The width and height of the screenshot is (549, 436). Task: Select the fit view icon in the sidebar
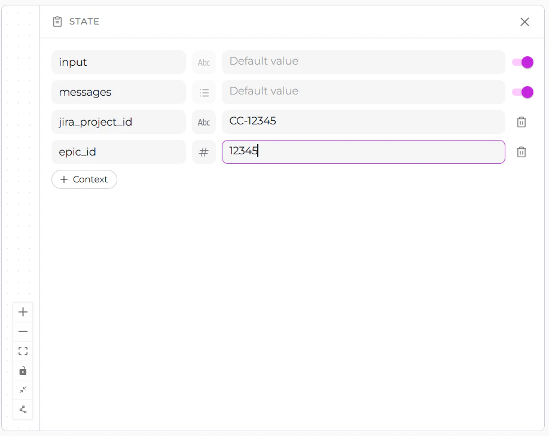23,351
